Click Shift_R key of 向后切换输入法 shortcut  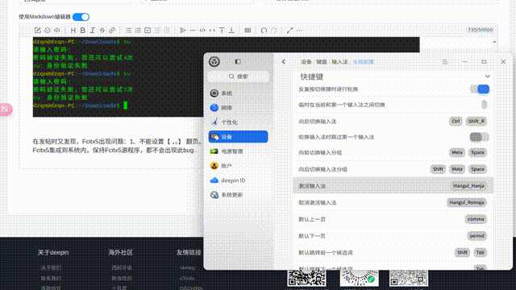(476, 122)
